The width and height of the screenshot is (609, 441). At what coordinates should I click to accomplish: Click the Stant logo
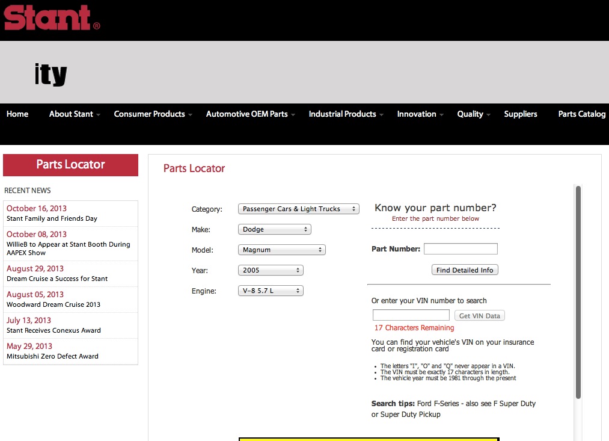pyautogui.click(x=52, y=18)
